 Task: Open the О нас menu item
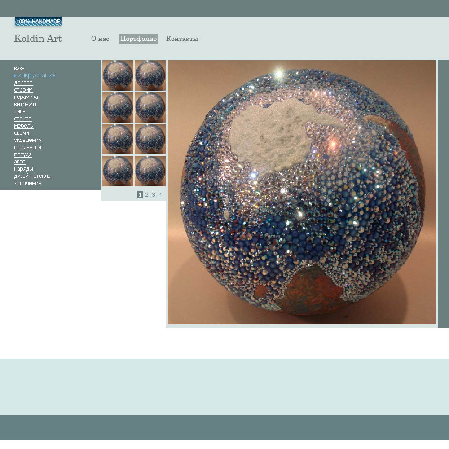click(100, 39)
